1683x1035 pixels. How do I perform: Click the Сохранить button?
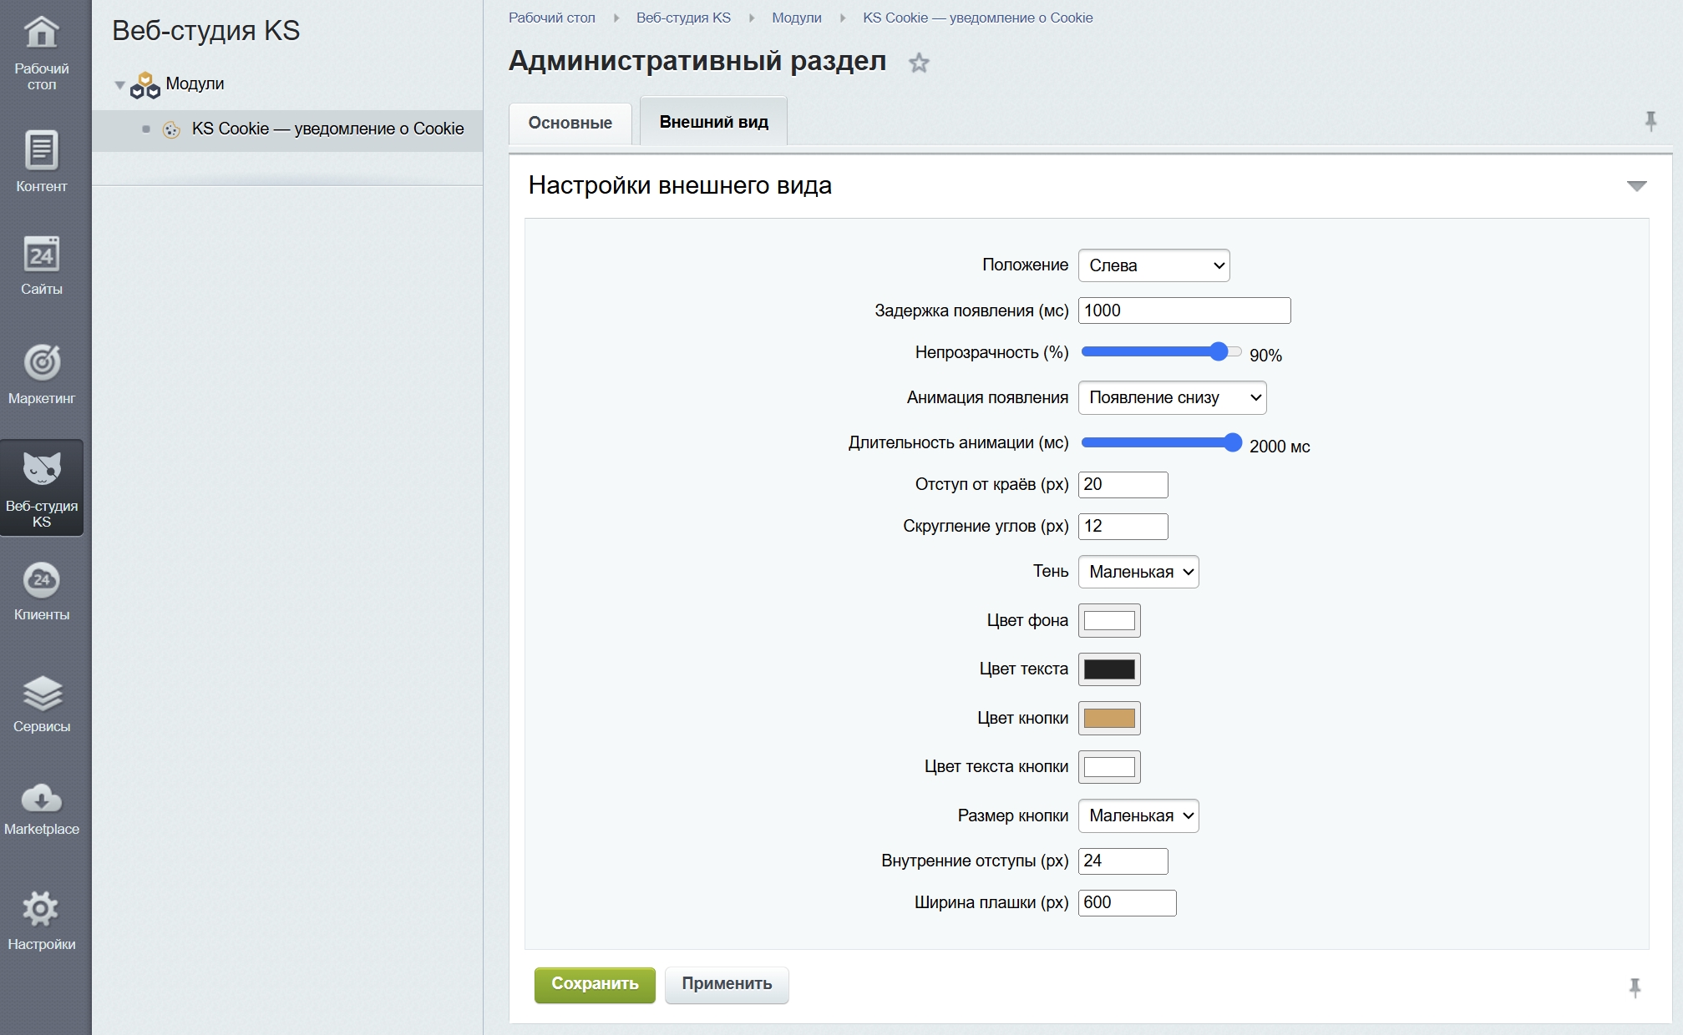(595, 985)
